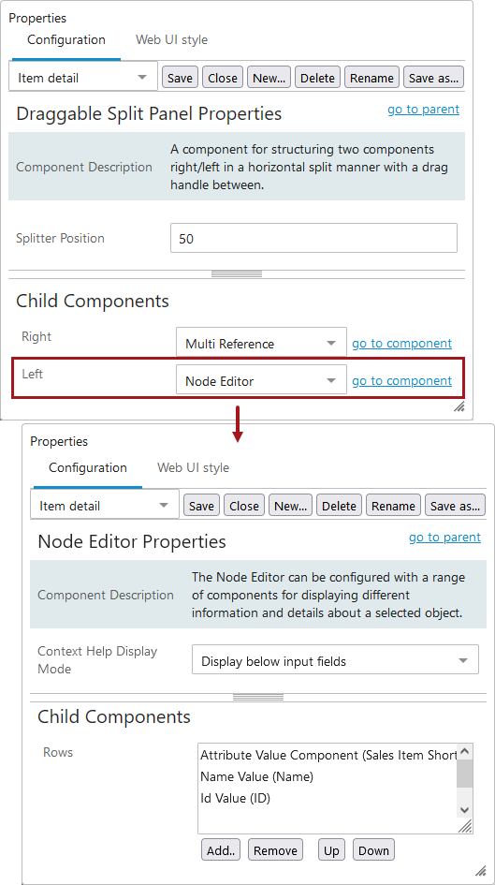Expand the Context Help Display Mode dropdown
495x885 pixels.
point(335,660)
